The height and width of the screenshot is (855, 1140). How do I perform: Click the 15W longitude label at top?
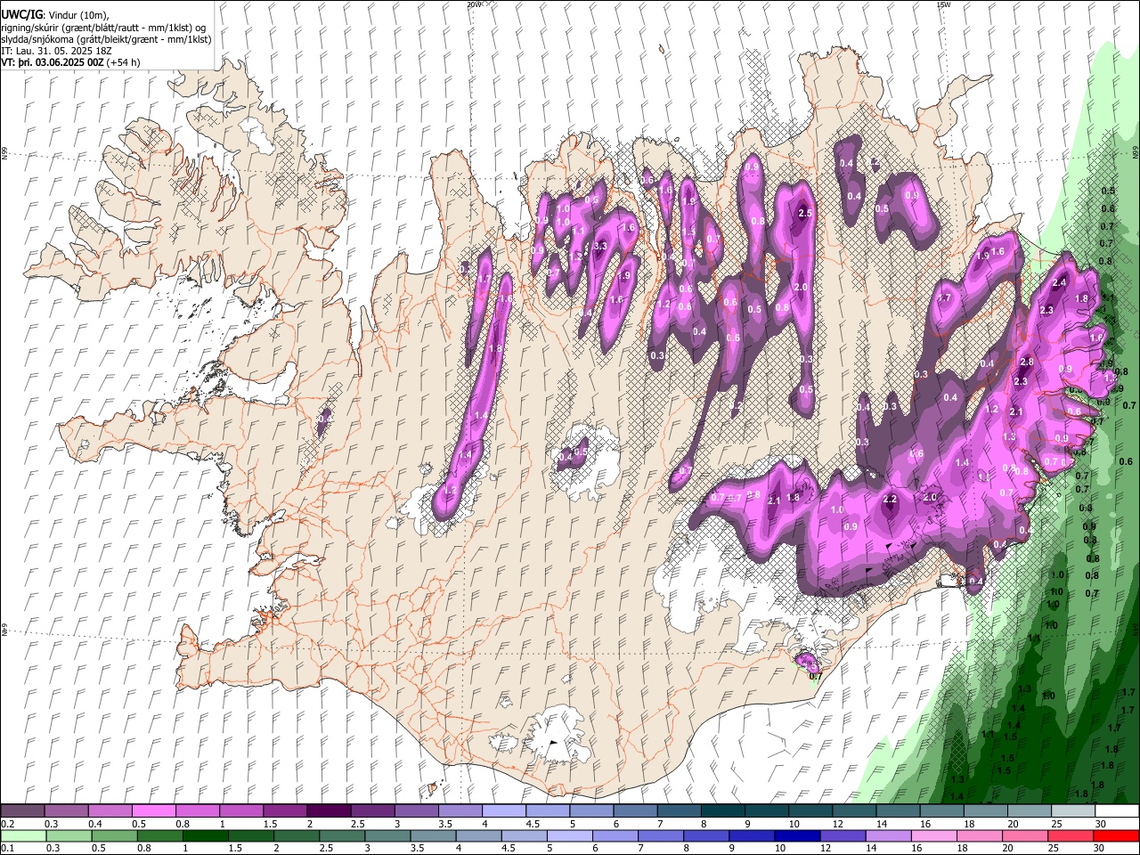(x=943, y=4)
